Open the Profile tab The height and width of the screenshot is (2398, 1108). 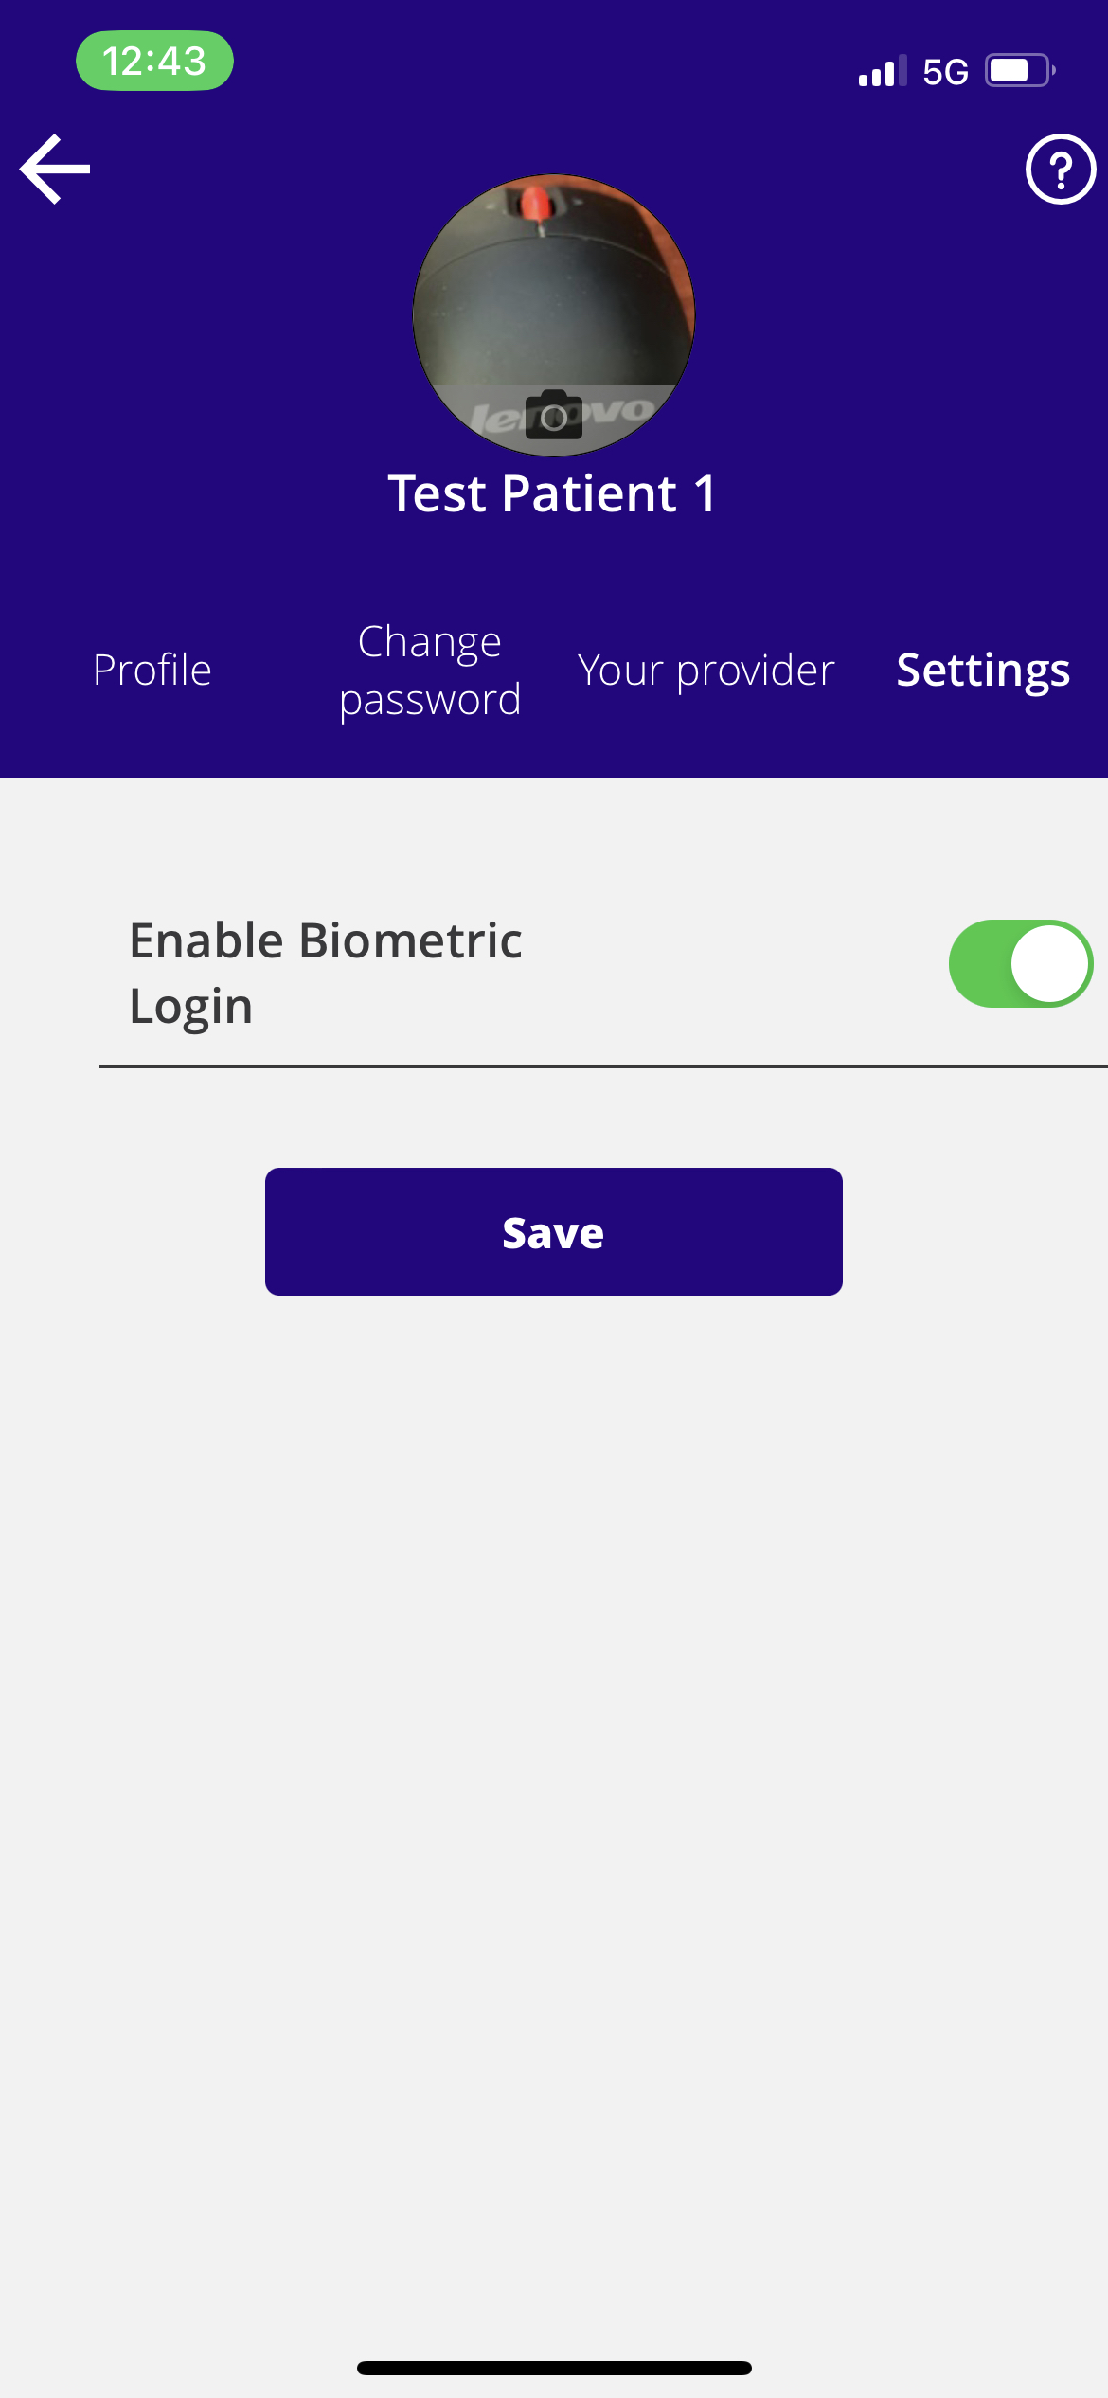(152, 671)
